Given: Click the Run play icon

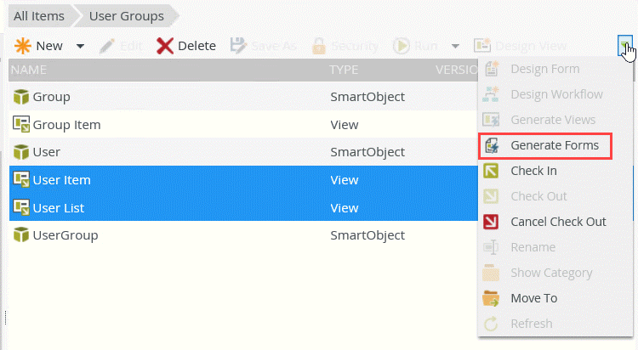Looking at the screenshot, I should (x=402, y=46).
